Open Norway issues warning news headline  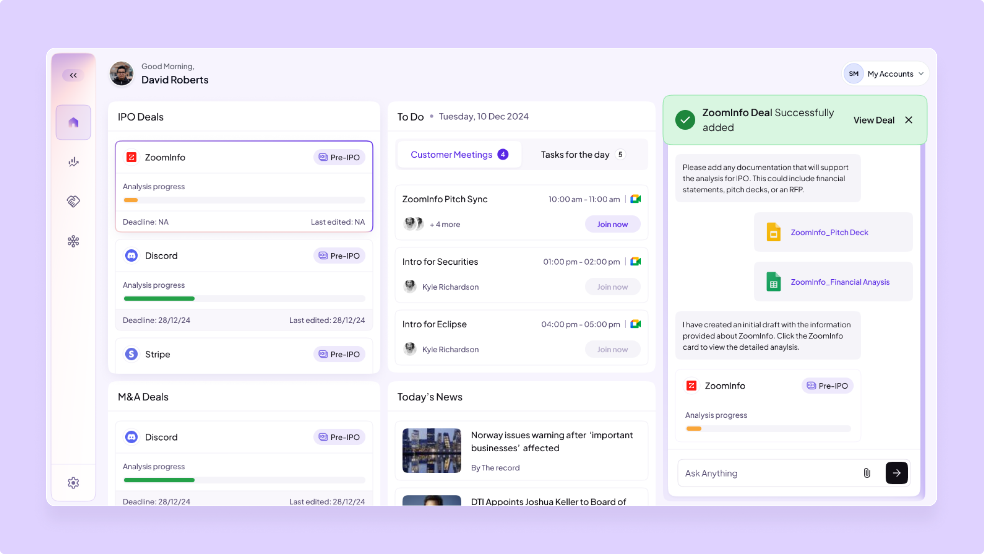(552, 441)
